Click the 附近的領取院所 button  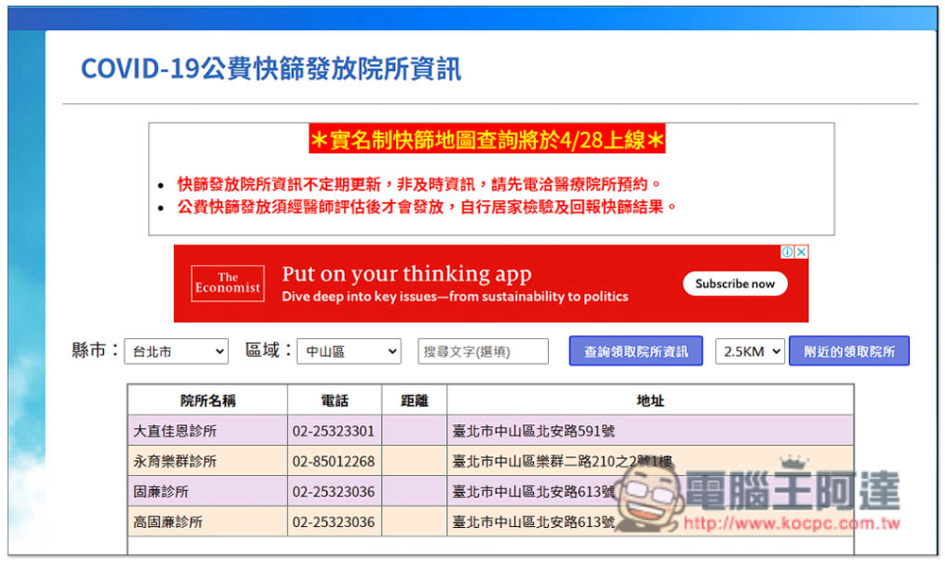point(849,351)
